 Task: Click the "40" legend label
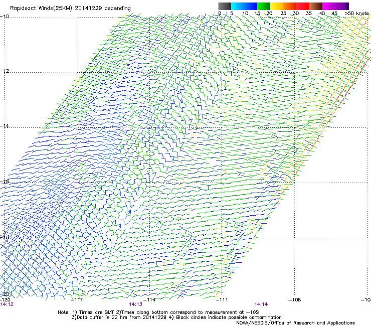click(322, 14)
